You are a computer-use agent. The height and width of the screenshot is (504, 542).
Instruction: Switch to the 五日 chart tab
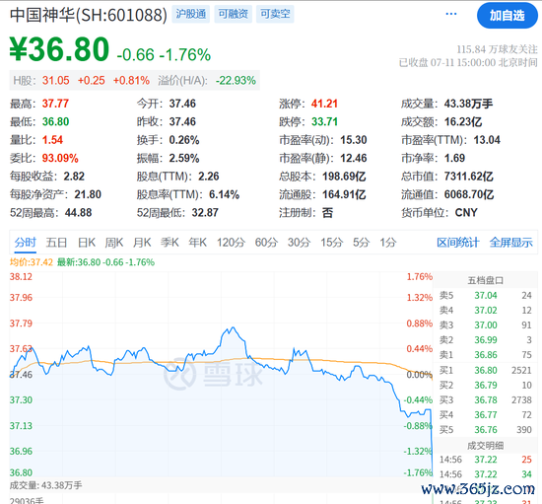pos(56,243)
